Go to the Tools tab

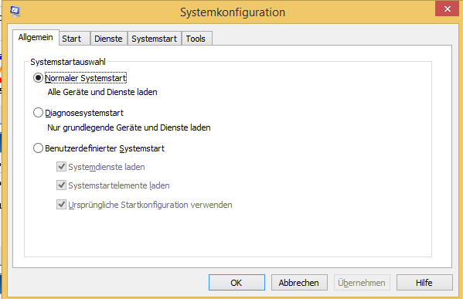[196, 39]
